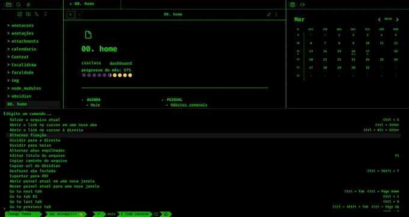Collapse all folders icon in explorer

[45, 14]
